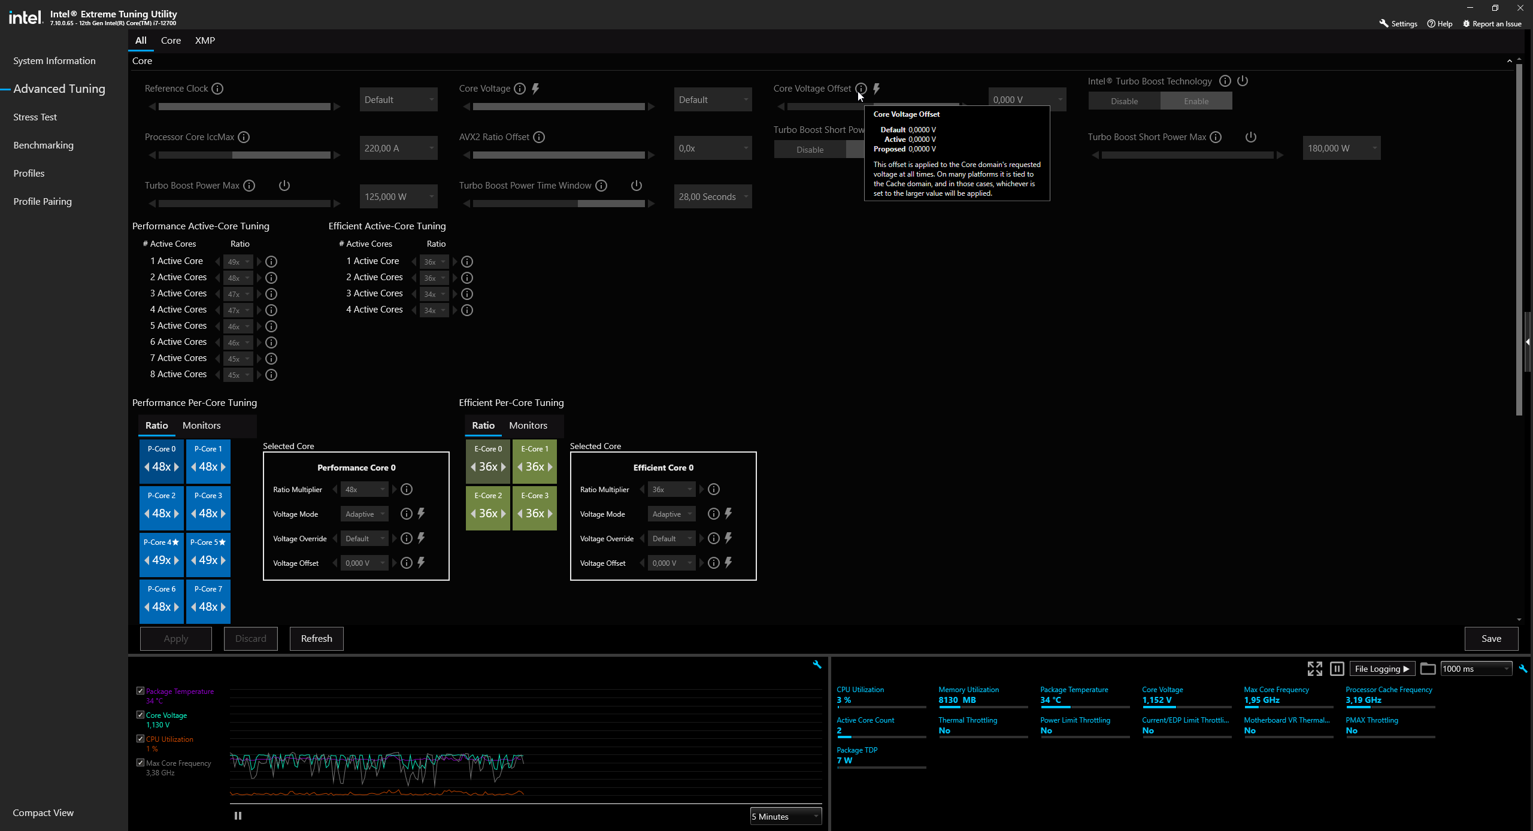Click the Core Voltage lightning bolt icon
This screenshot has width=1533, height=831.
coord(535,89)
